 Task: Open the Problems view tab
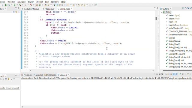27,75
